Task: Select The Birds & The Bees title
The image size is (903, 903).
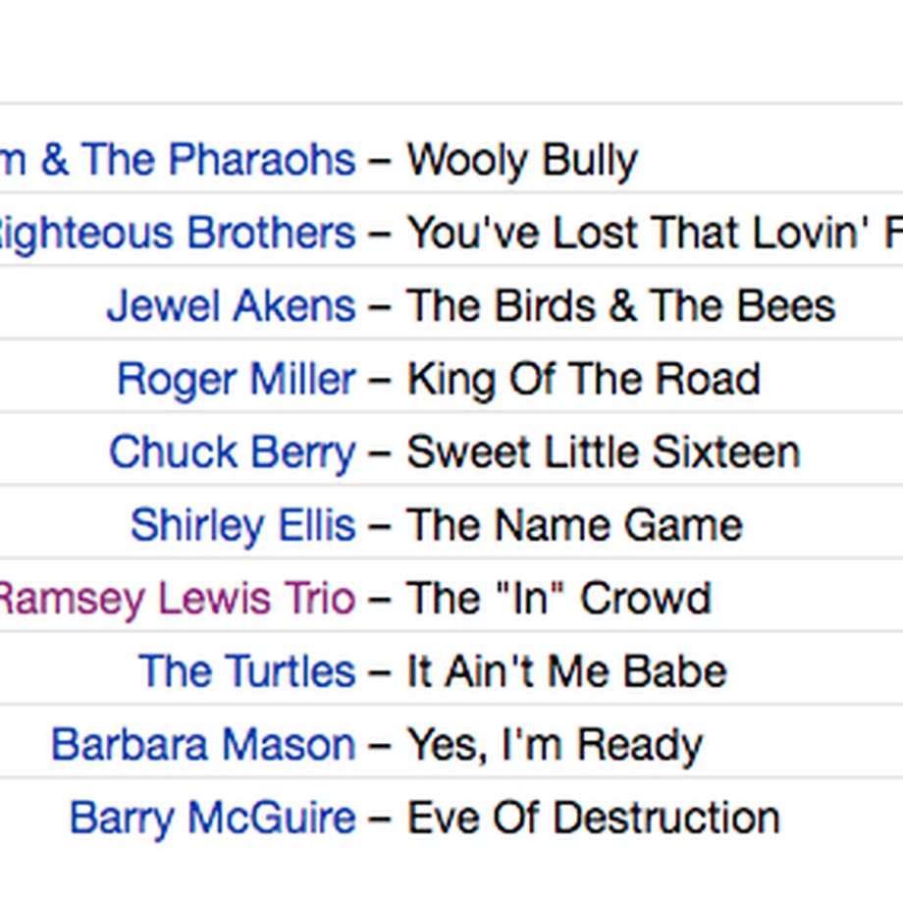Action: coord(620,306)
